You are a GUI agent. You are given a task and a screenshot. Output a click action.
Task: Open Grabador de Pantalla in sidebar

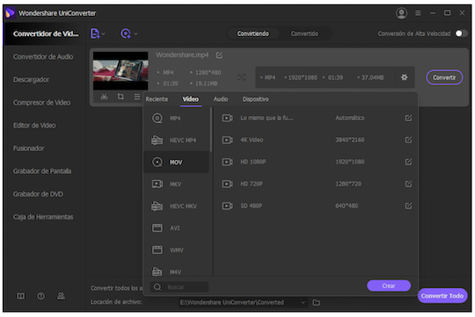[x=42, y=171]
